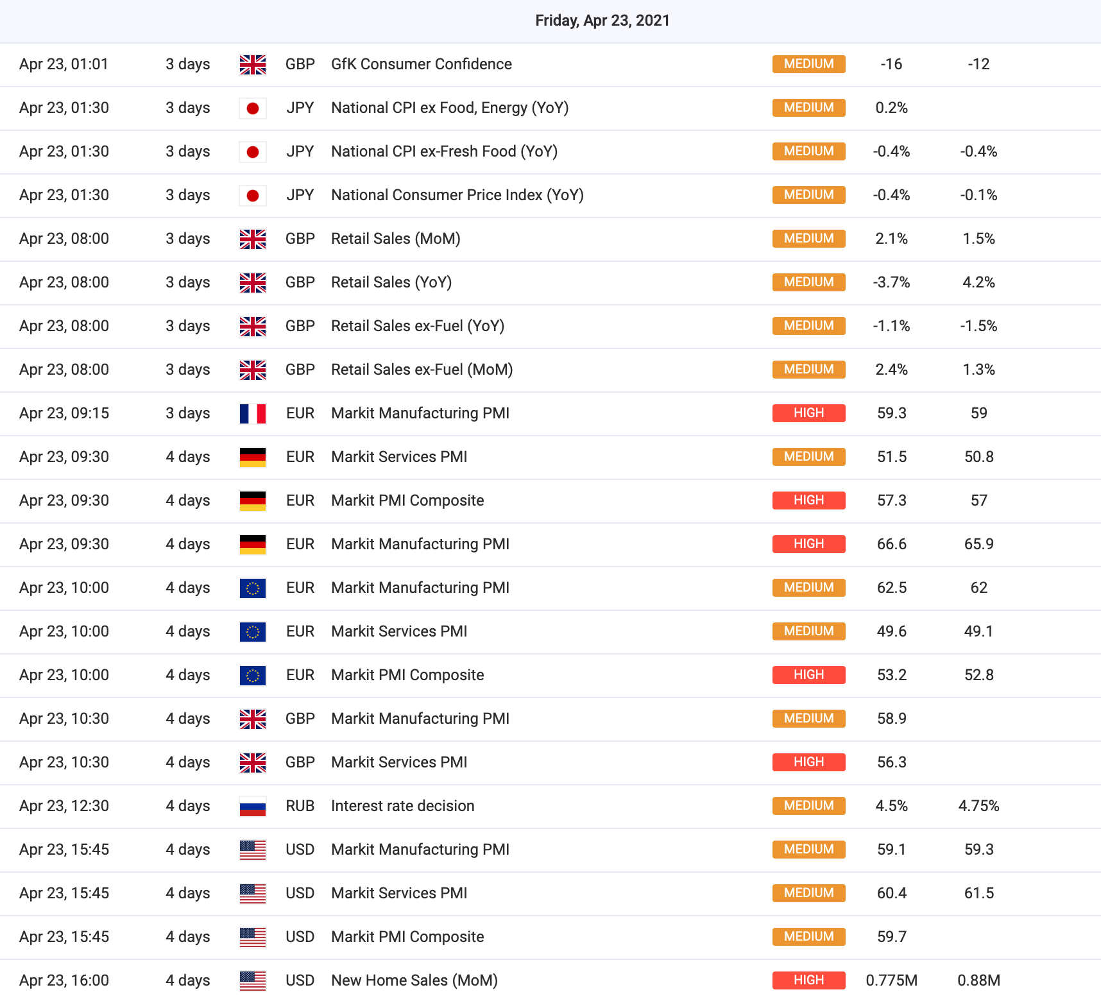1101x1001 pixels.
Task: Click the UK flag beside GfK Consumer Confidence
Action: click(253, 64)
